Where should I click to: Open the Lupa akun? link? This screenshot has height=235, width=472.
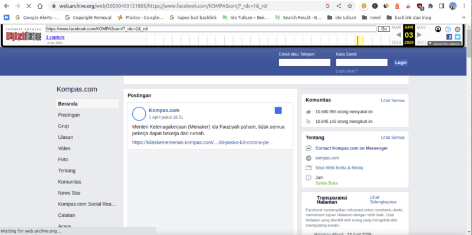pos(346,71)
